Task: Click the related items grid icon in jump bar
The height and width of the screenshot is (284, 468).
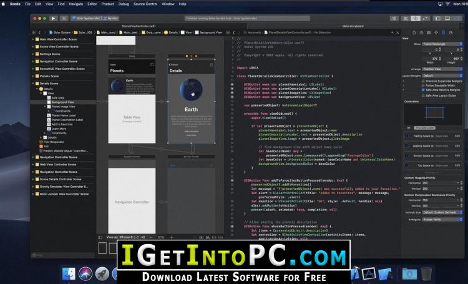Action: 34,32
